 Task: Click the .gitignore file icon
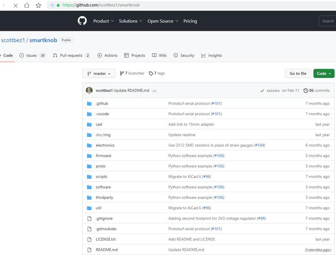pos(89,219)
